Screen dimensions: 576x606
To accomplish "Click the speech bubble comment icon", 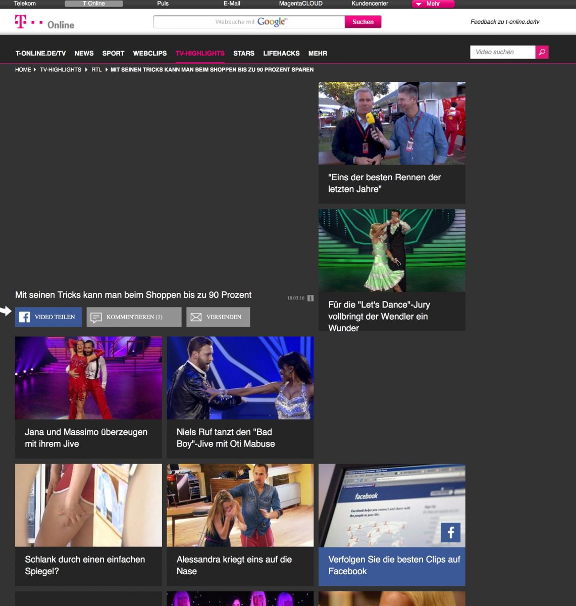I will point(96,317).
